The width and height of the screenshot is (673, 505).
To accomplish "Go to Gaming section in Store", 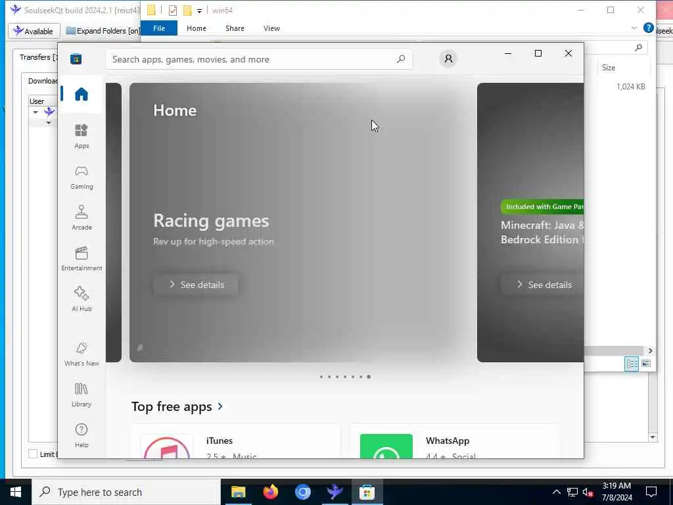I will click(x=81, y=178).
